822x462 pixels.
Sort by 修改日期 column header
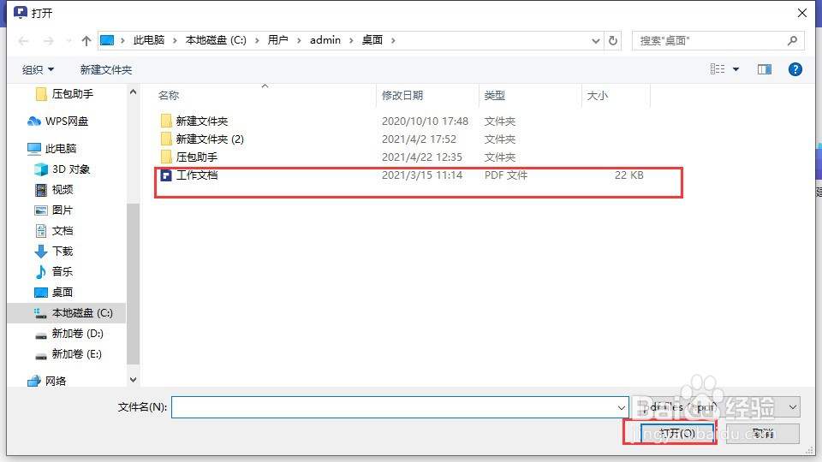[402, 95]
